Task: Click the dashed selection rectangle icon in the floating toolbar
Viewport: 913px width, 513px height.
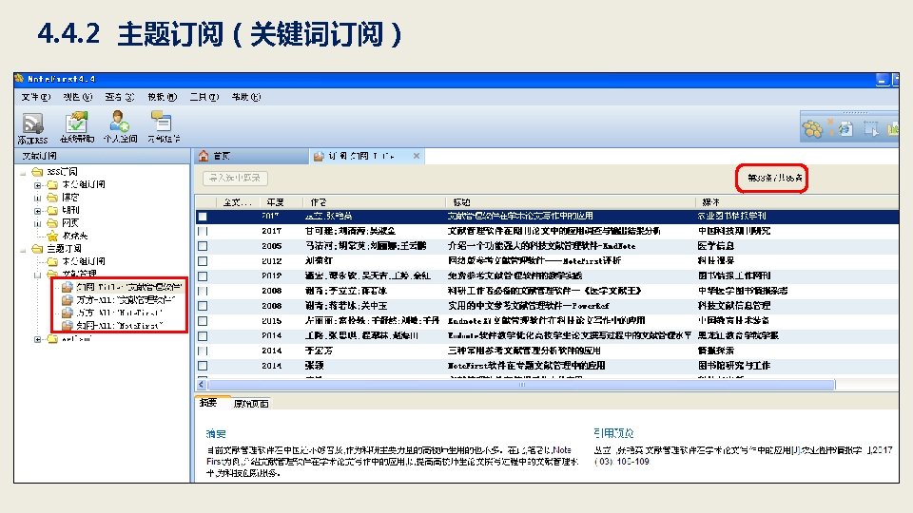Action: [x=871, y=128]
